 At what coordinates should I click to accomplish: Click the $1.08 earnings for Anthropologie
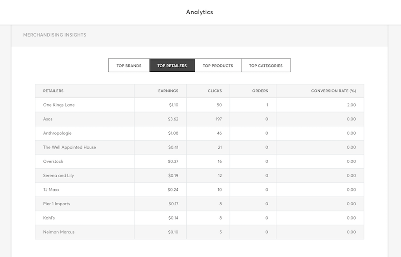[173, 133]
